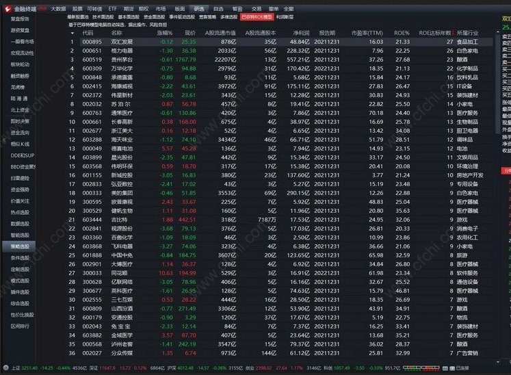This screenshot has height=375, width=511.
Task: Open the table column dropdown arrow
Action: (x=72, y=34)
